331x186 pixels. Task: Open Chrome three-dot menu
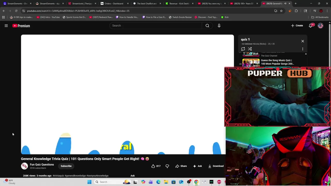[327, 11]
